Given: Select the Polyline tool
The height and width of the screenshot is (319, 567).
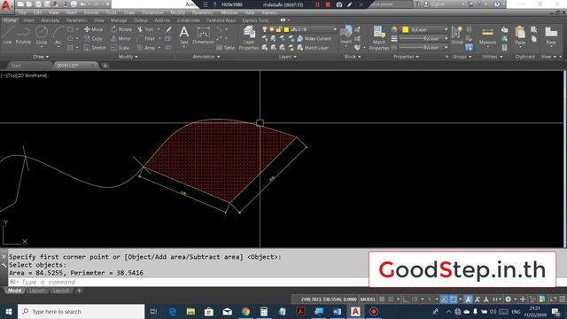Looking at the screenshot, I should (x=23, y=35).
